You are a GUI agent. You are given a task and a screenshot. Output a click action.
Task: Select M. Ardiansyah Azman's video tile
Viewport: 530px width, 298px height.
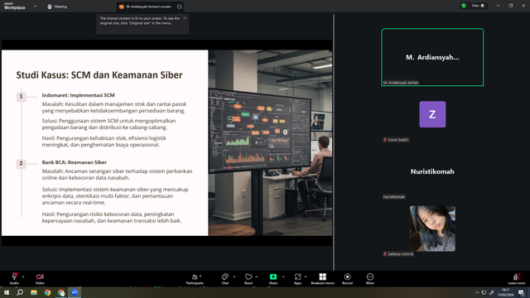(x=432, y=57)
